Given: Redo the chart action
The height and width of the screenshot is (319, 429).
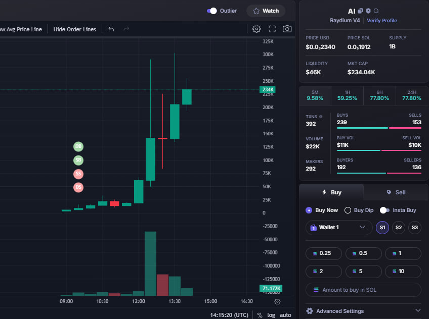Looking at the screenshot, I should pos(126,29).
